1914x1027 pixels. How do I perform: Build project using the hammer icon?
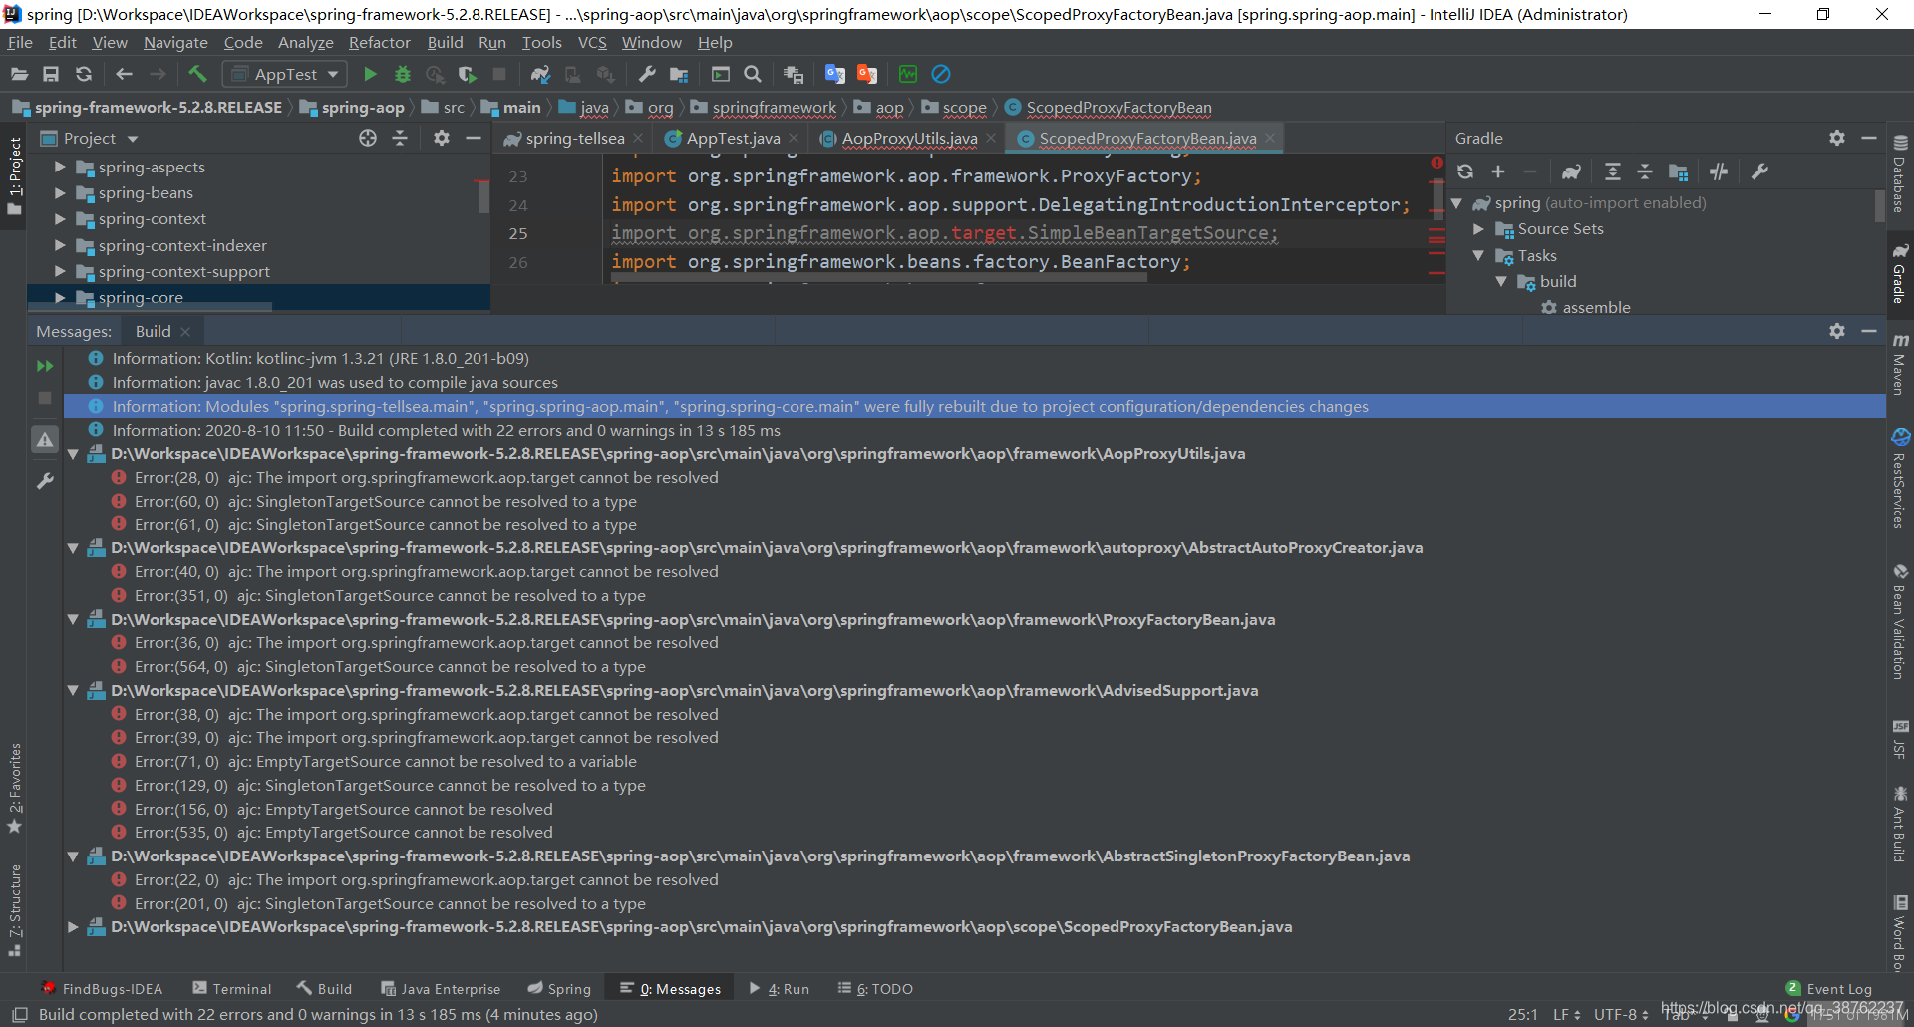click(x=197, y=74)
